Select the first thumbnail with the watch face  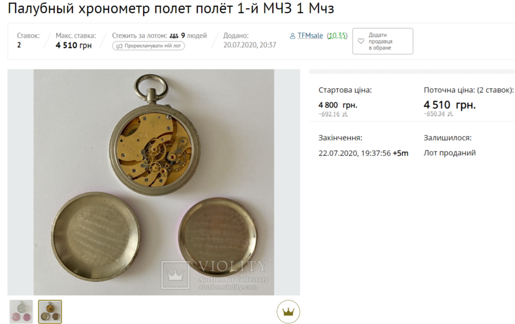[21, 312]
